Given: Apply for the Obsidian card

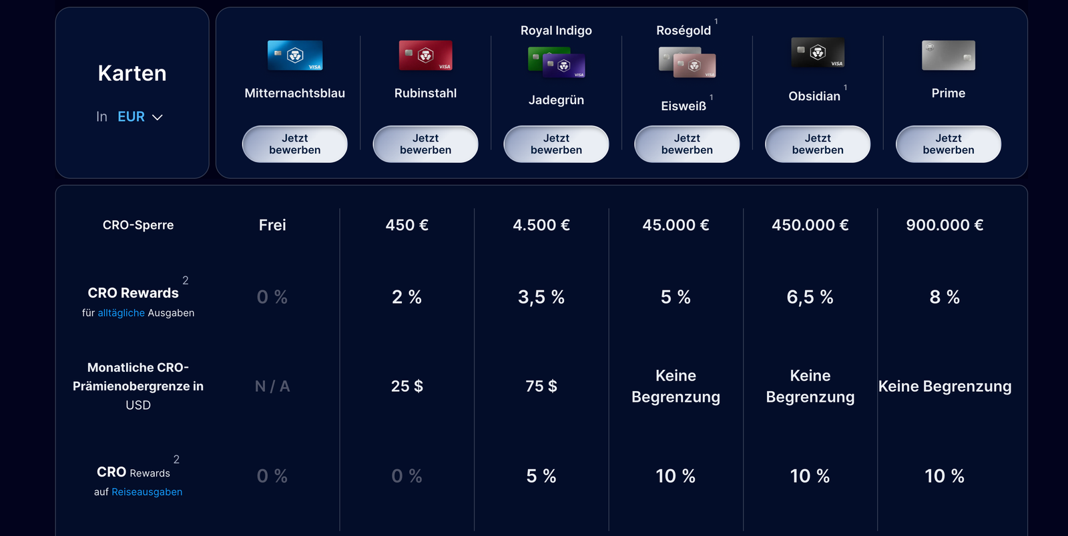Looking at the screenshot, I should click(818, 144).
